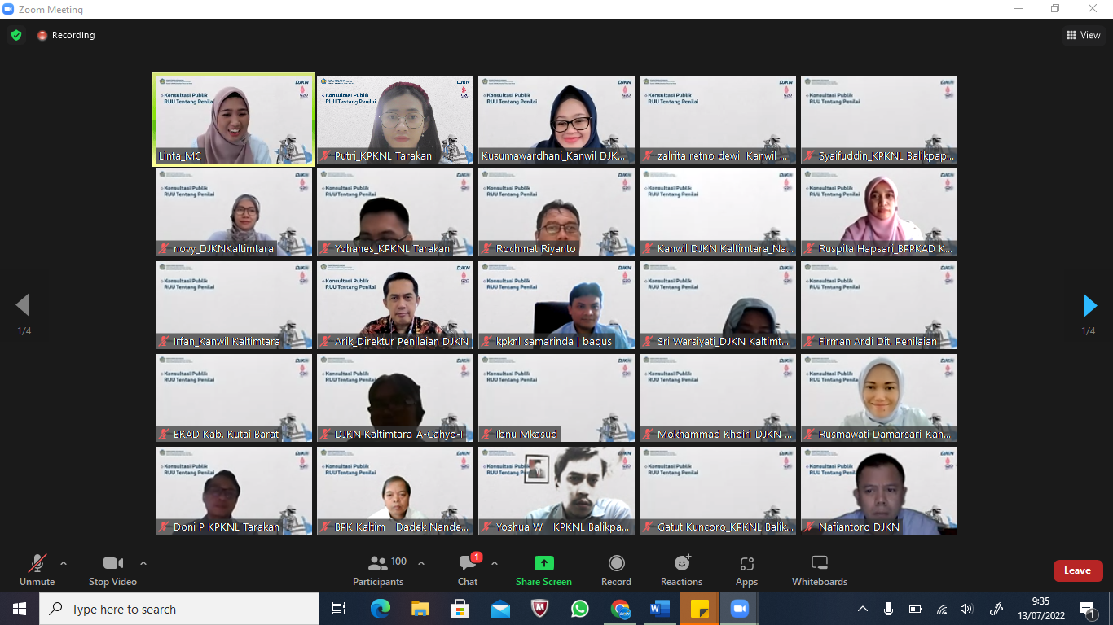This screenshot has height=625, width=1113.
Task: Unmute the microphone
Action: pyautogui.click(x=37, y=564)
